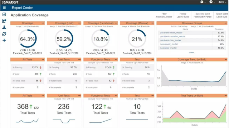Open options on Test total tests widget

(x=152, y=96)
